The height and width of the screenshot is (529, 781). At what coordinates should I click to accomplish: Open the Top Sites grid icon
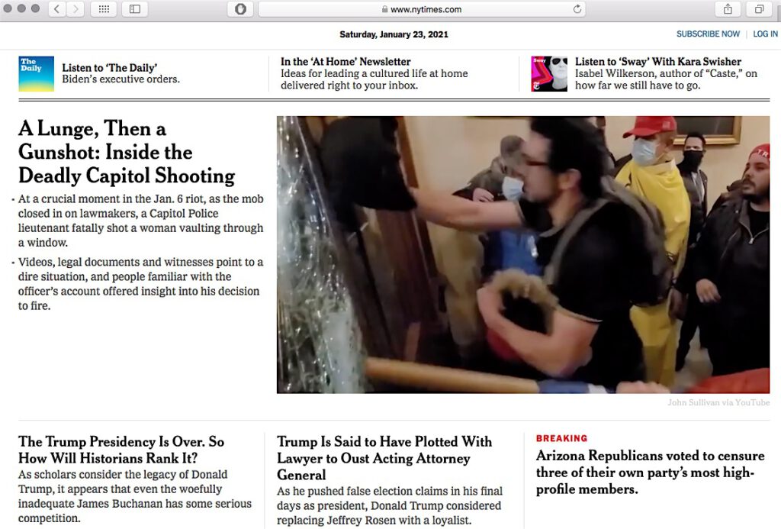(104, 9)
